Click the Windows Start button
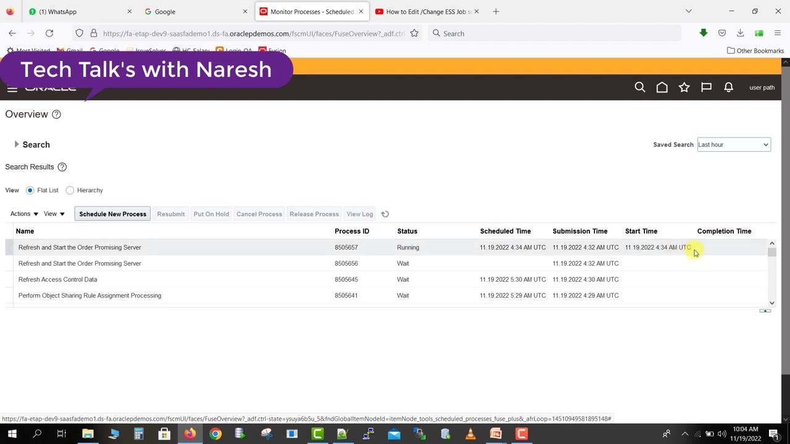This screenshot has height=444, width=790. 12,434
